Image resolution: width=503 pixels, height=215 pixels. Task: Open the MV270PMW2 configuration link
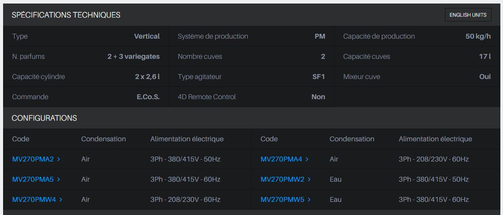pos(282,179)
